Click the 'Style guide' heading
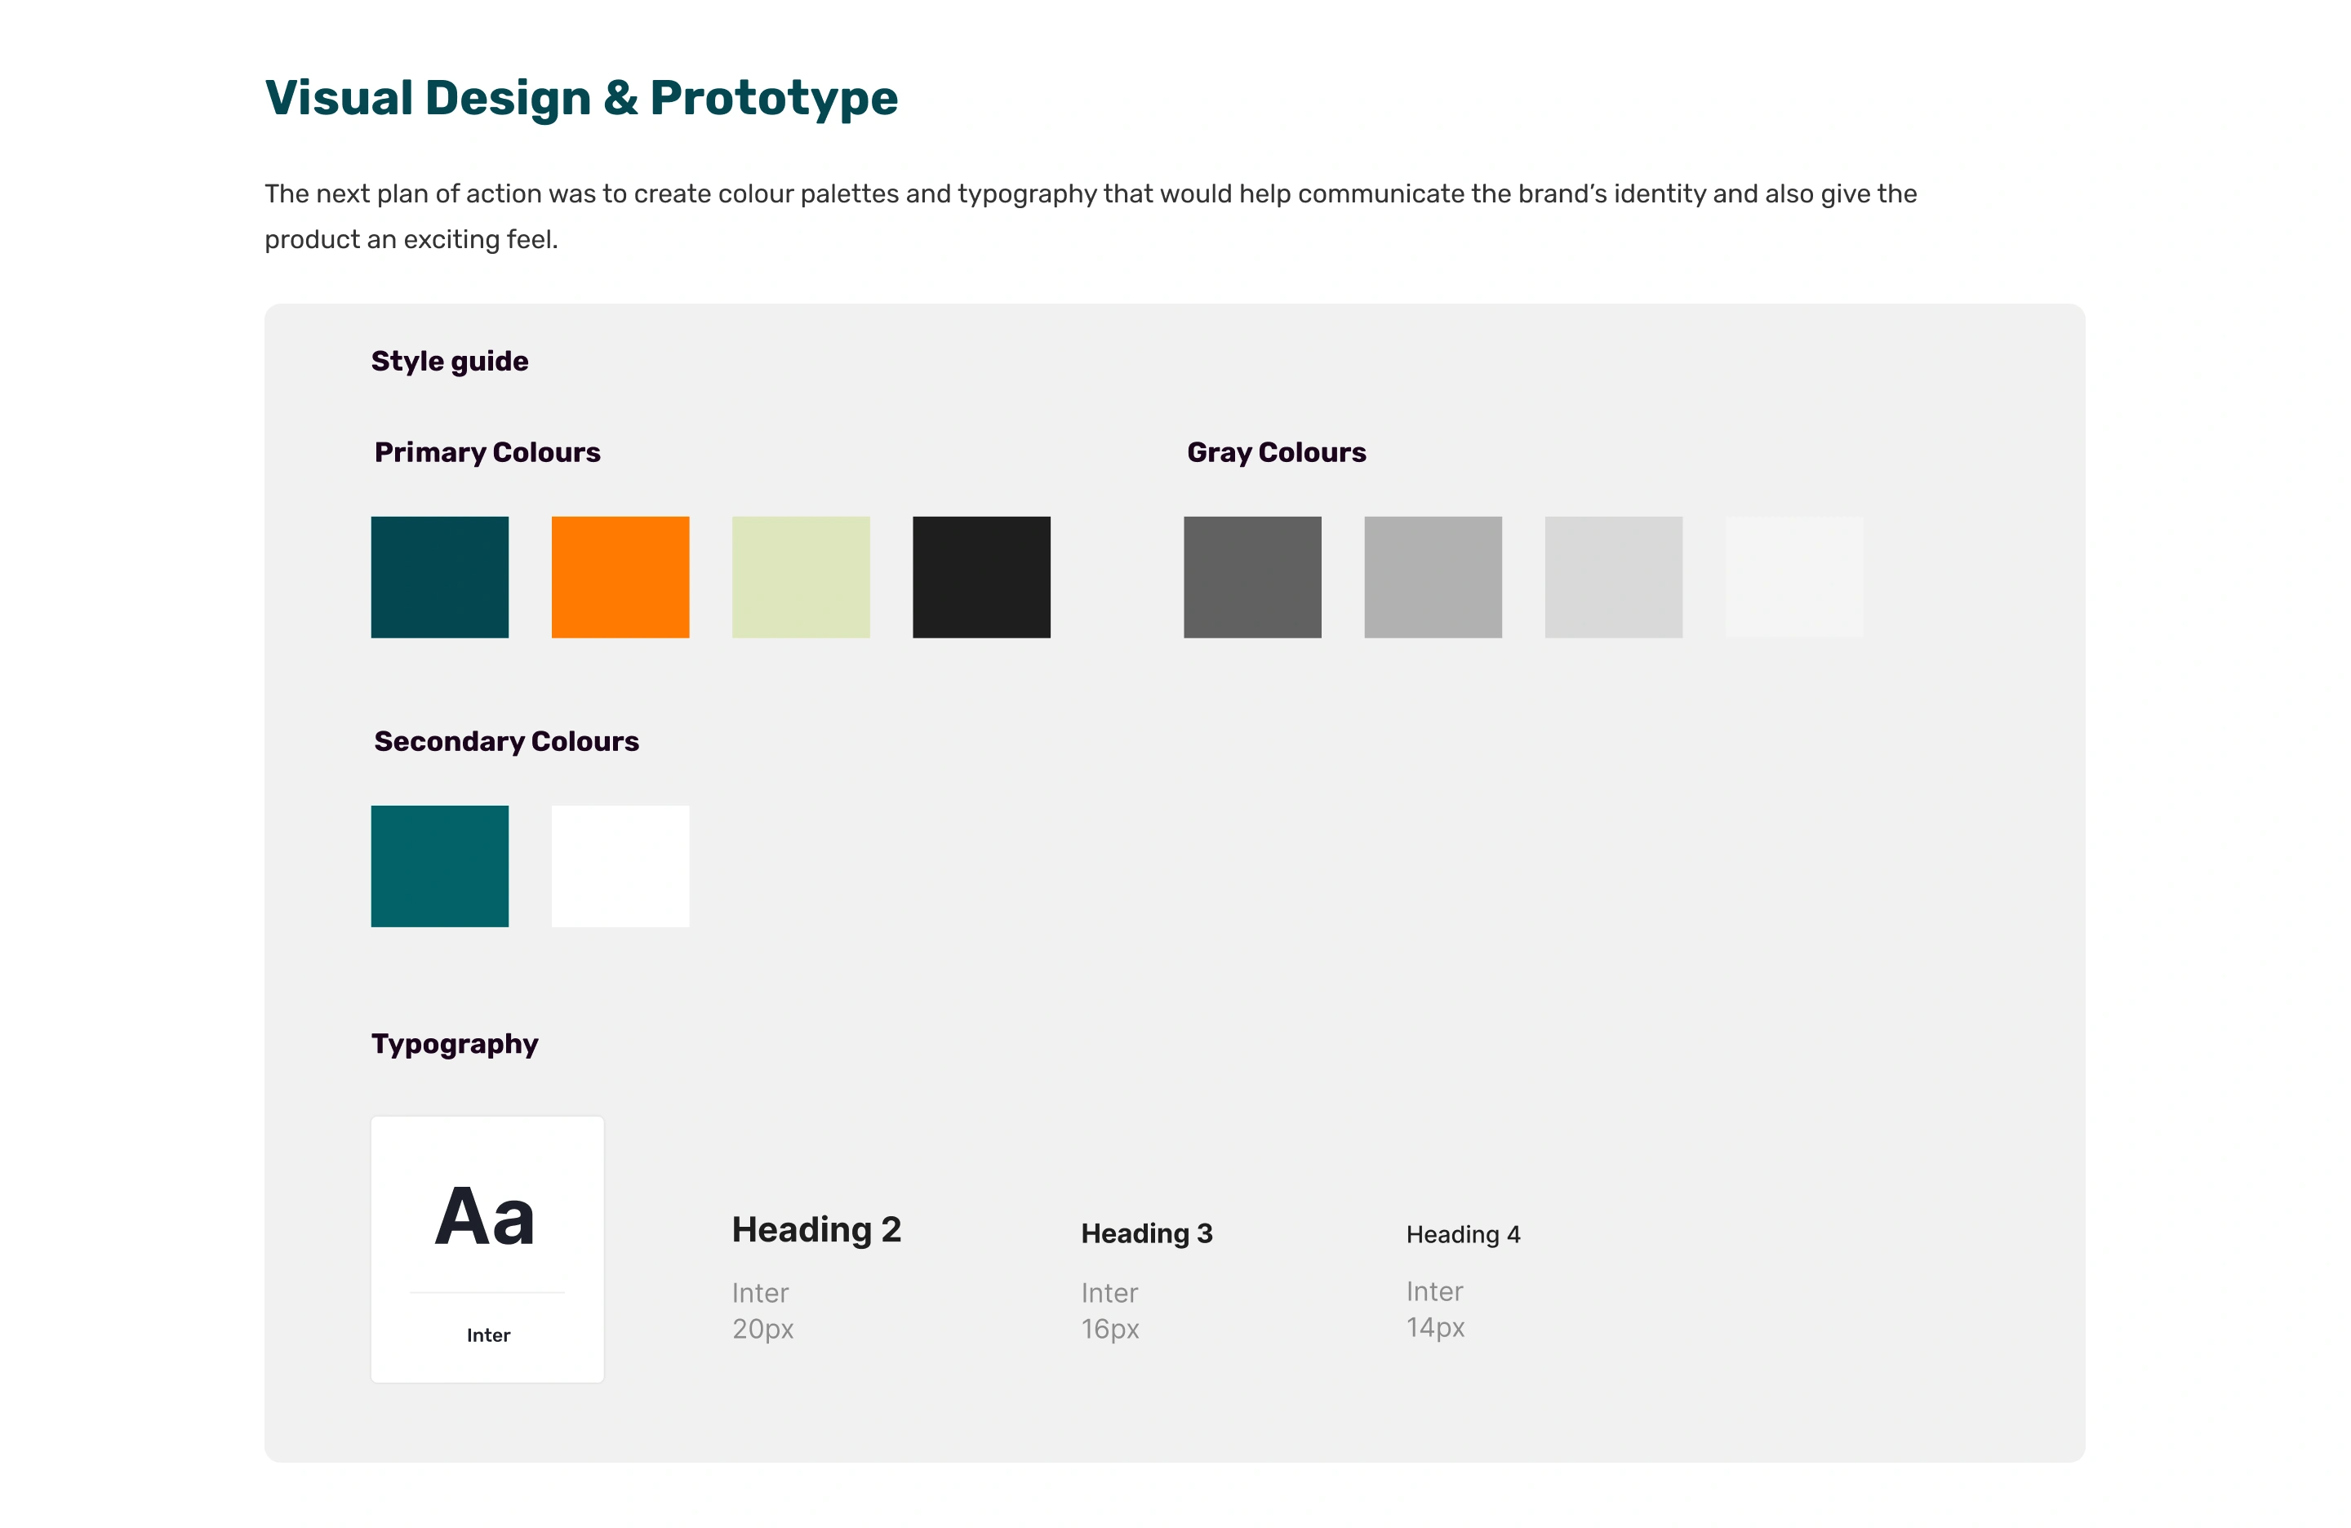Image resolution: width=2351 pixels, height=1528 pixels. (x=450, y=362)
